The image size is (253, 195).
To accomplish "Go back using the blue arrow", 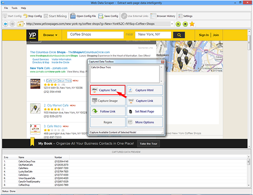I will coord(6,24).
